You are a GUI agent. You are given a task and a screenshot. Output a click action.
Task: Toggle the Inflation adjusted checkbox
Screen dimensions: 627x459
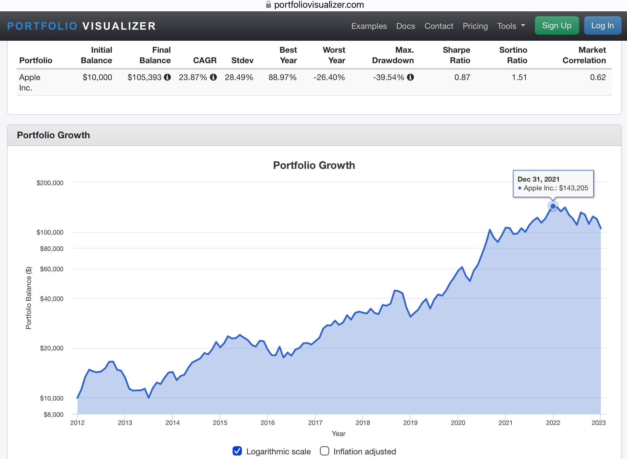pyautogui.click(x=325, y=451)
